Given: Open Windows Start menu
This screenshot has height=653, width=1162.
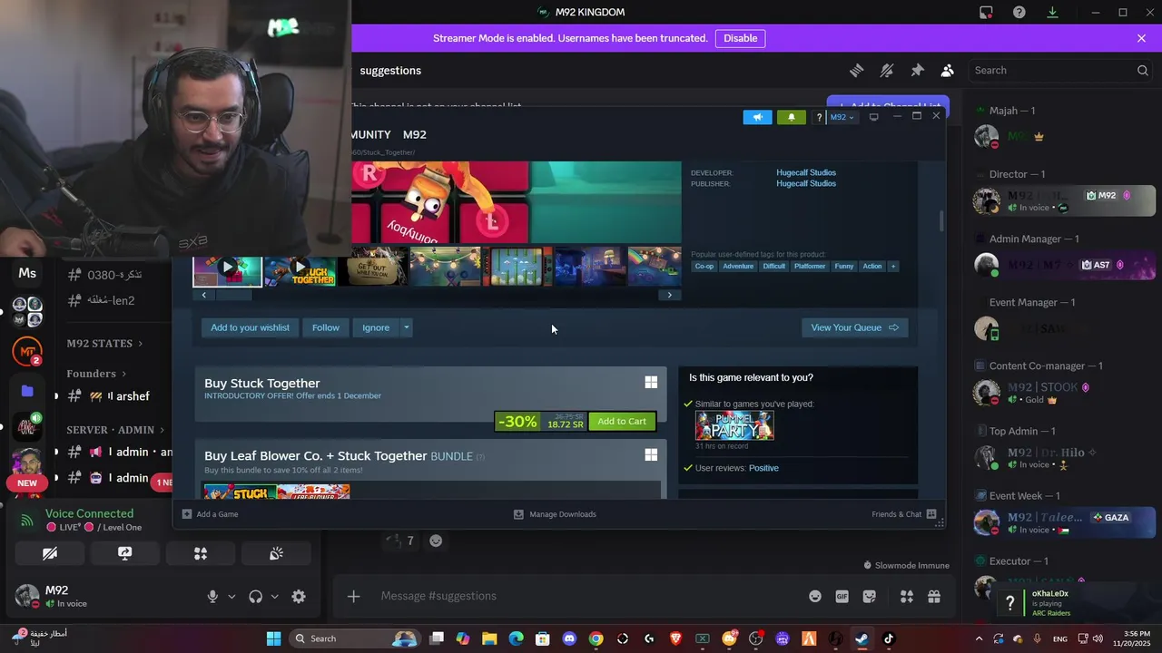Looking at the screenshot, I should tap(273, 638).
